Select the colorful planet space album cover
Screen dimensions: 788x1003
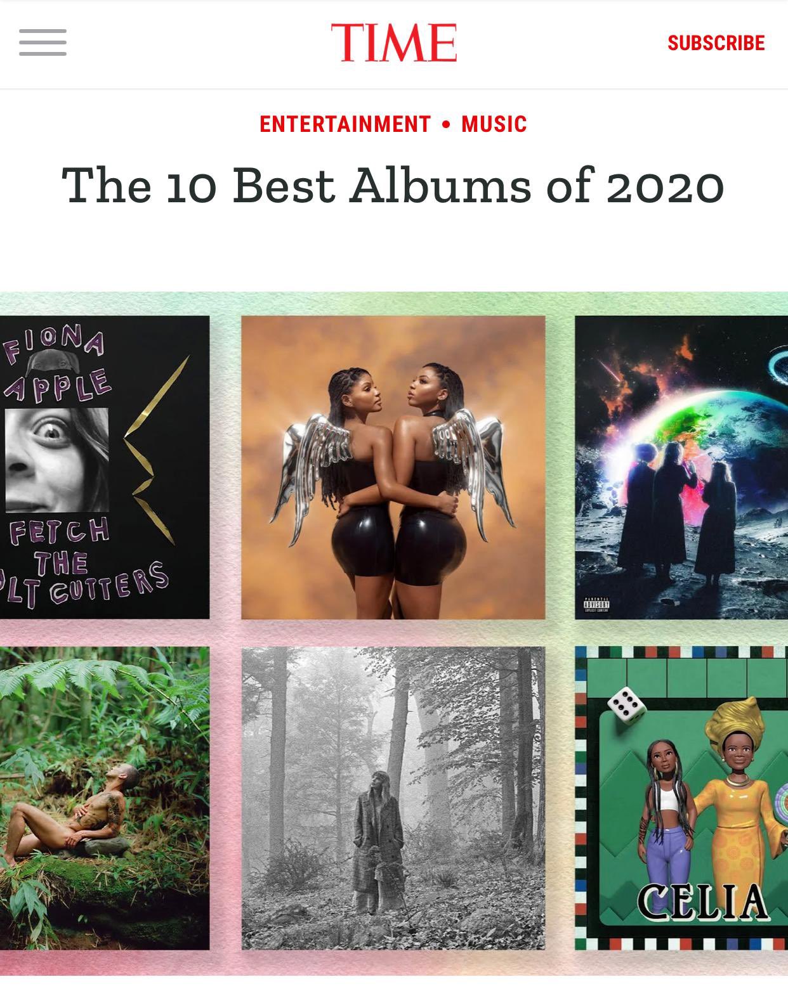pyautogui.click(x=681, y=467)
